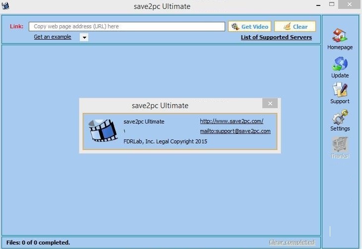362x249 pixels.
Task: Close the main save2pc Ultimate window
Action: [349, 4]
